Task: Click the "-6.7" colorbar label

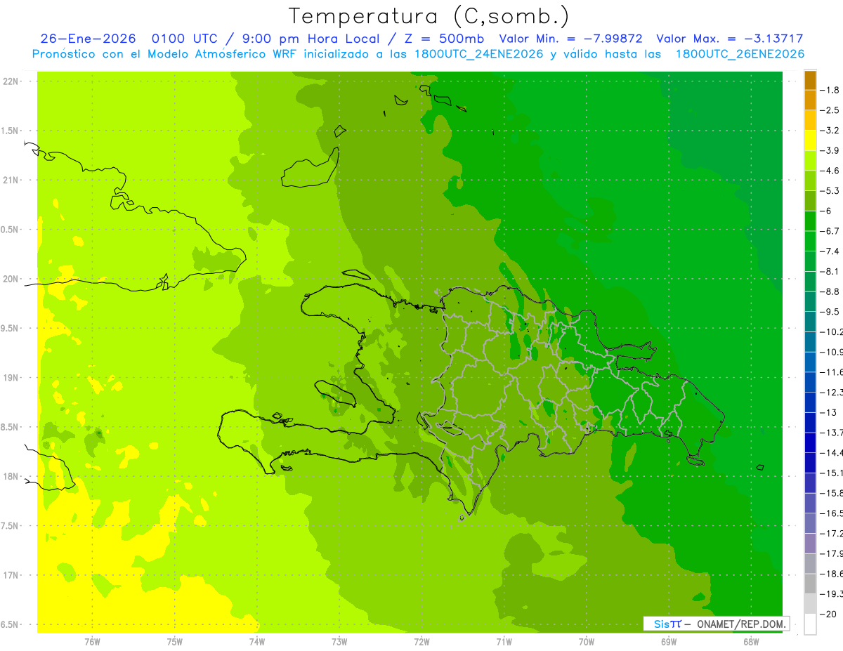Action: pos(830,231)
